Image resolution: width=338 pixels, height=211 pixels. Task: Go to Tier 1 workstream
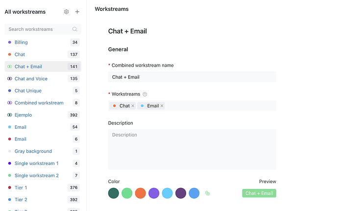tap(21, 188)
